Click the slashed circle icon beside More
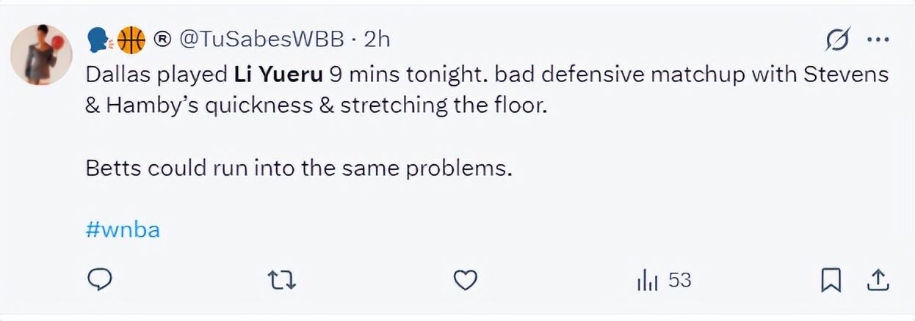915x321 pixels. 838,40
